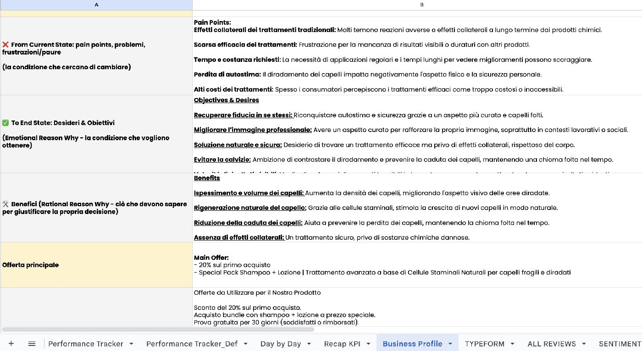Select the 'To End State: Desideri & Obiettivi' cell
The width and height of the screenshot is (642, 351).
point(96,134)
